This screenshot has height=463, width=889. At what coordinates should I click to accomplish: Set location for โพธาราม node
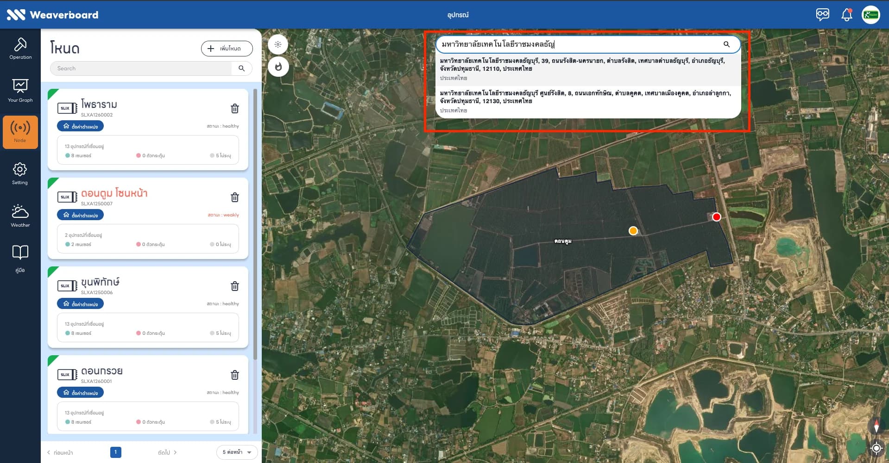pos(81,126)
